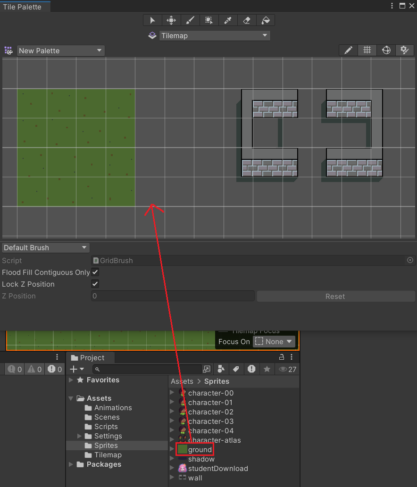Toggle console warnings filter

pos(34,369)
